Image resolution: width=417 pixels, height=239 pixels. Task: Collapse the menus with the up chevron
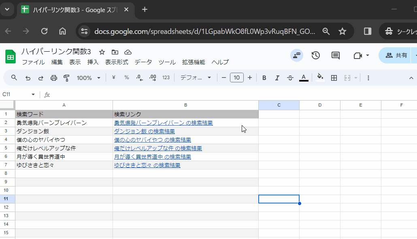pyautogui.click(x=411, y=78)
